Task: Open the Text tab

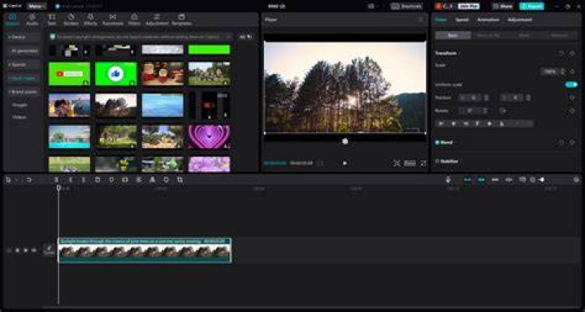Action: click(x=52, y=19)
